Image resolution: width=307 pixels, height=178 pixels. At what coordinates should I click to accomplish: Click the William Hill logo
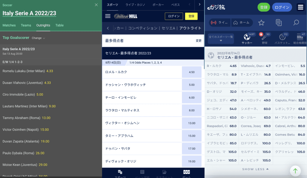point(126,16)
